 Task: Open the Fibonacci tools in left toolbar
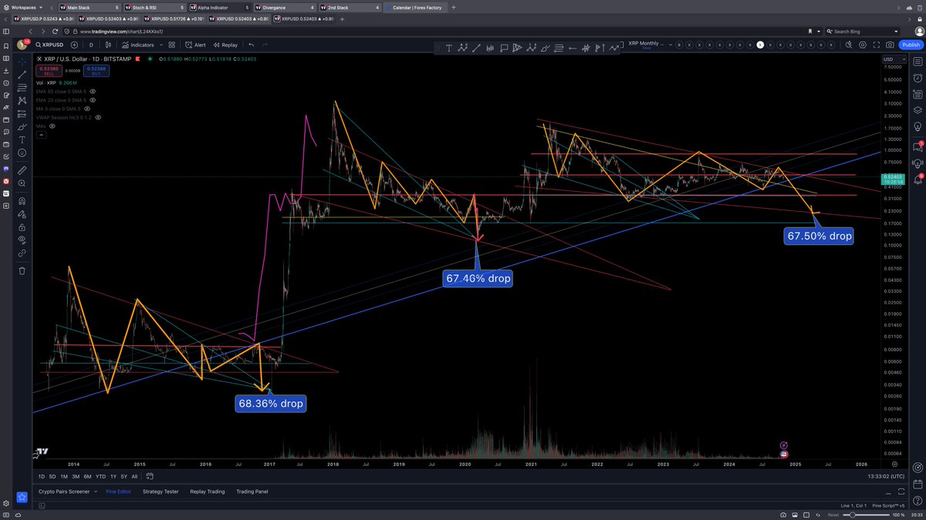coord(22,88)
